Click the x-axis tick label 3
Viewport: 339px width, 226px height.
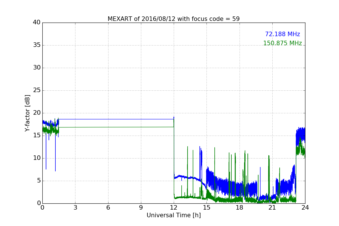pos(75,208)
